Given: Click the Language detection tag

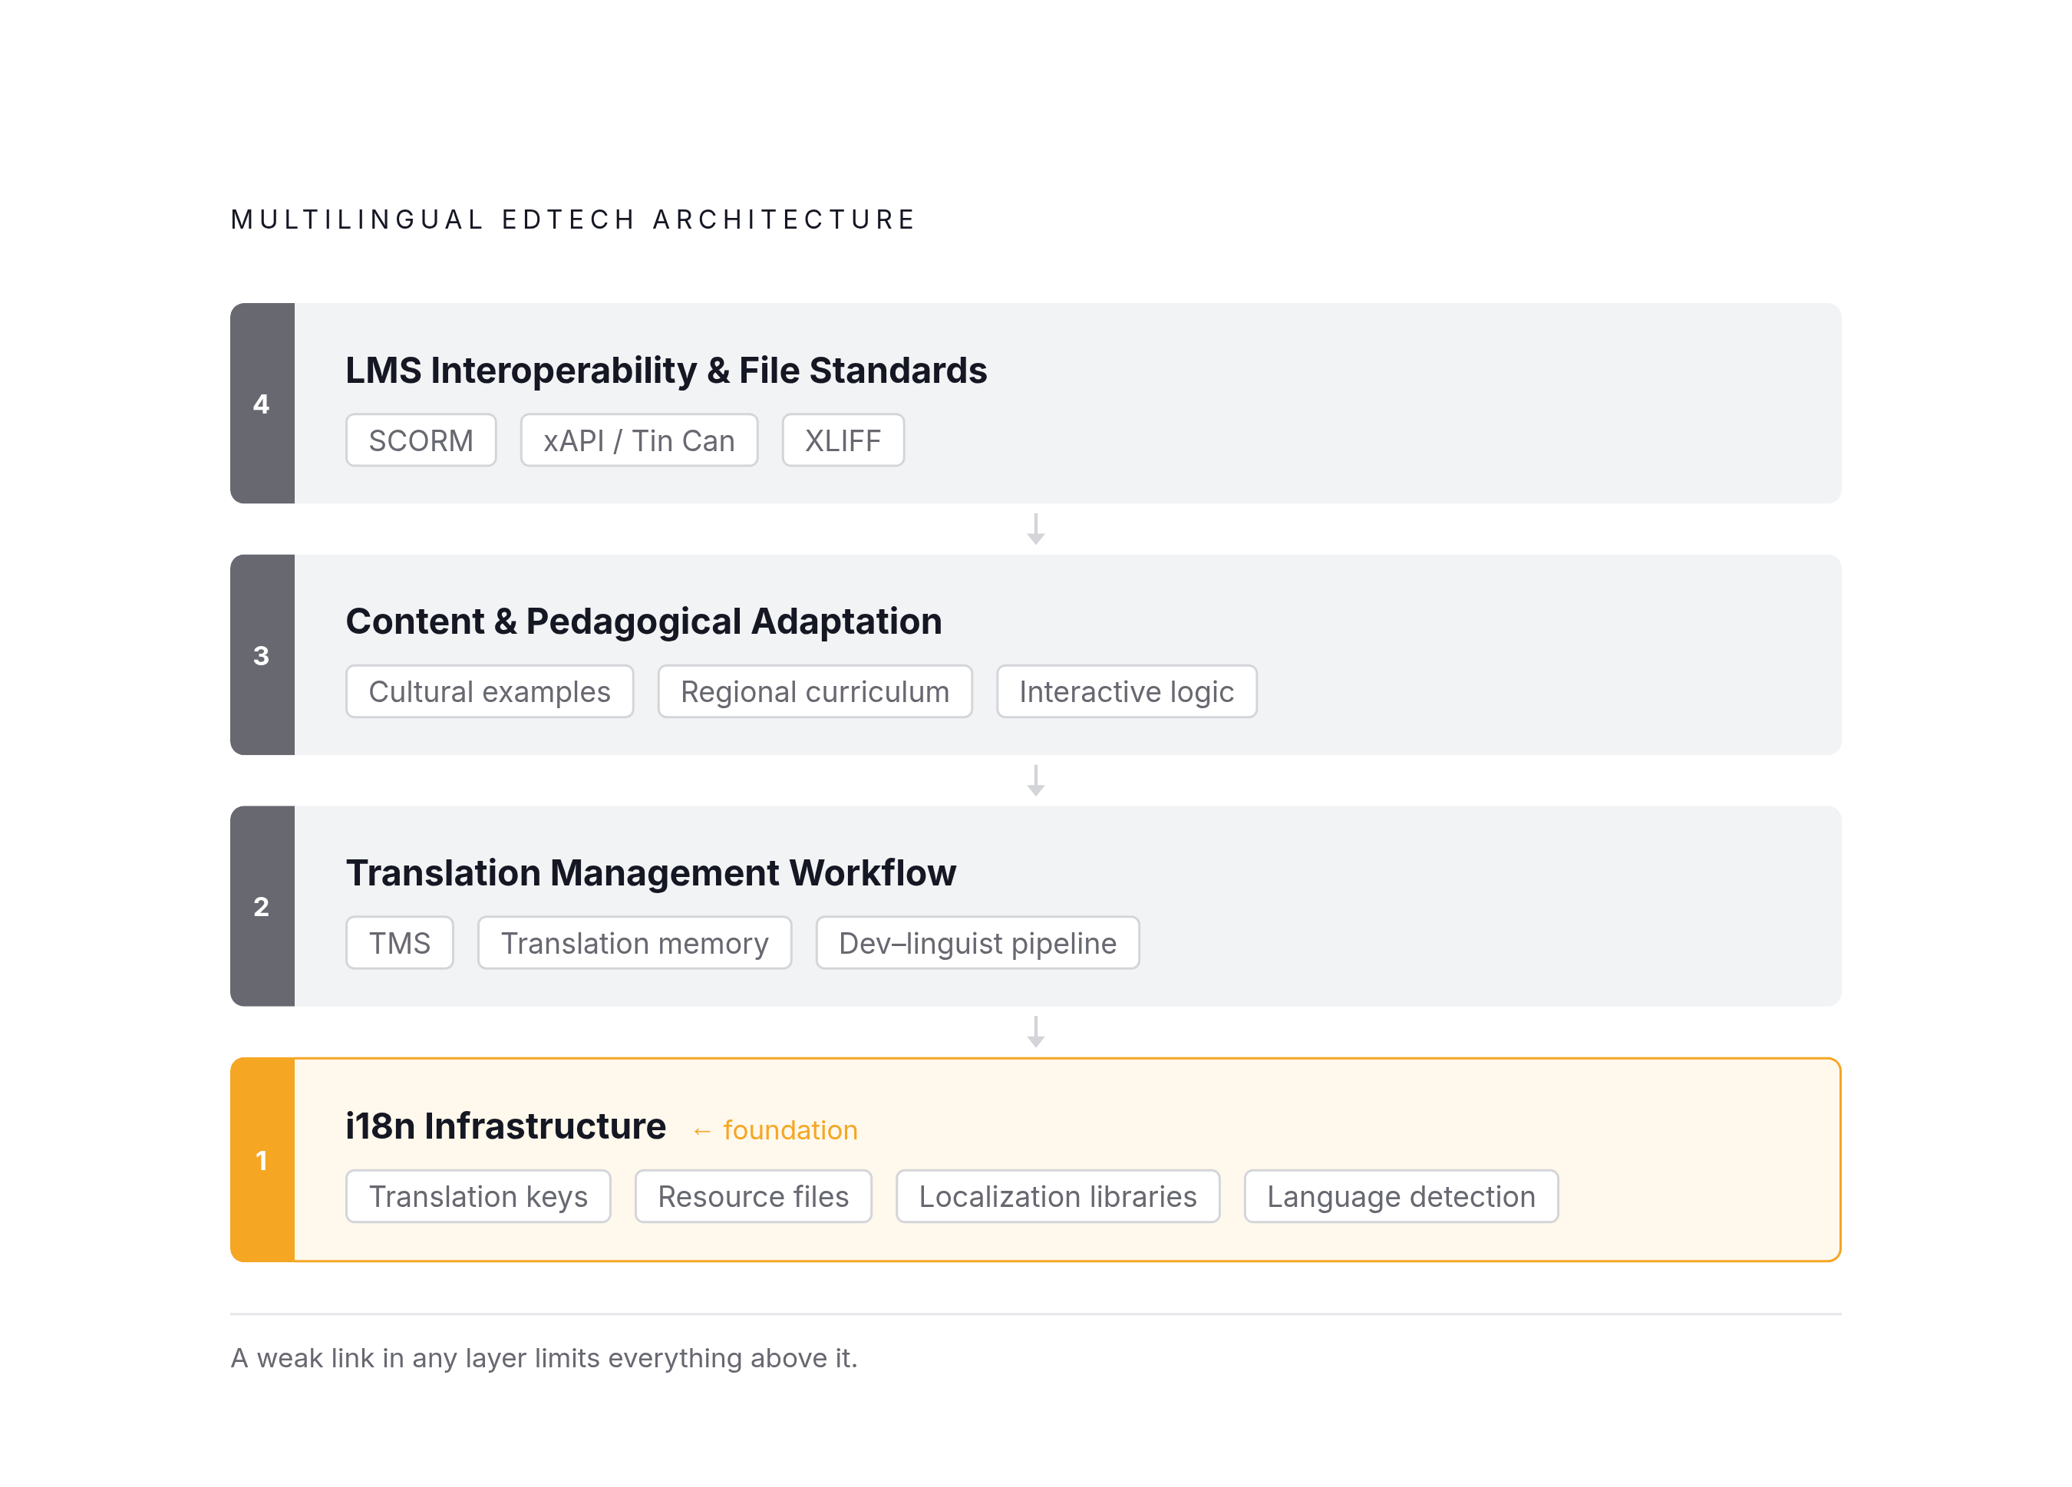Looking at the screenshot, I should 1401,1196.
